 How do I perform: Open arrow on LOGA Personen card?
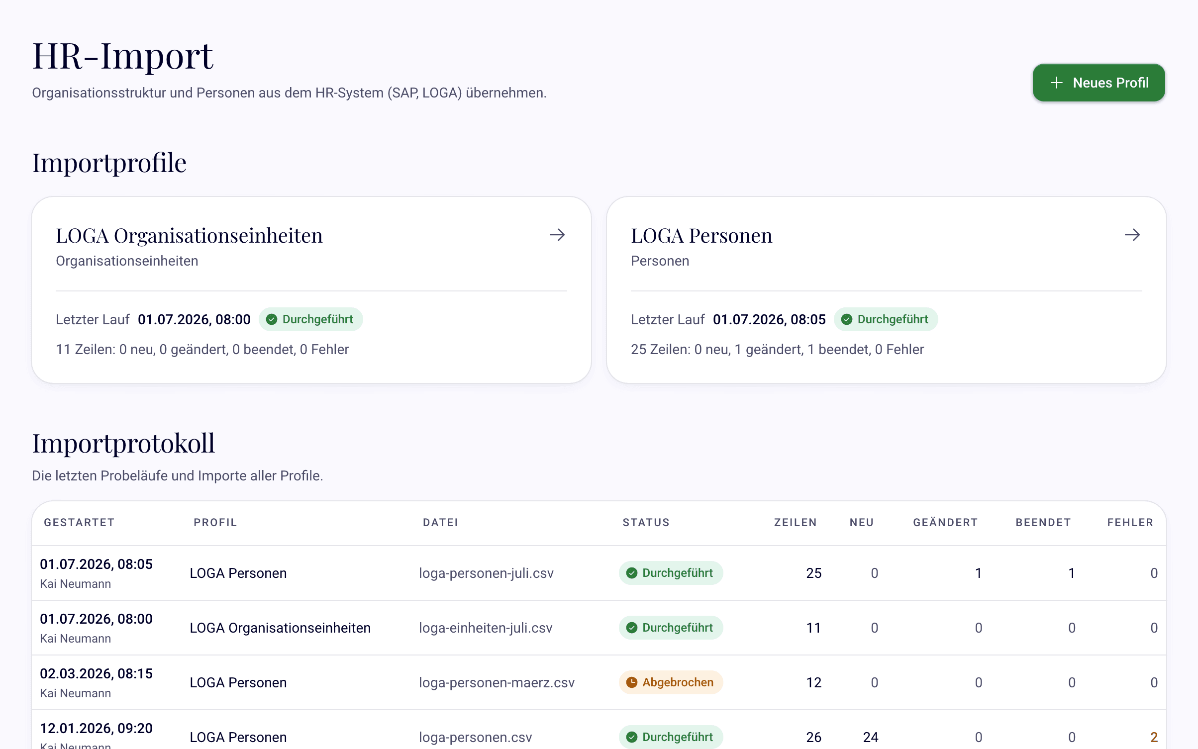tap(1132, 235)
